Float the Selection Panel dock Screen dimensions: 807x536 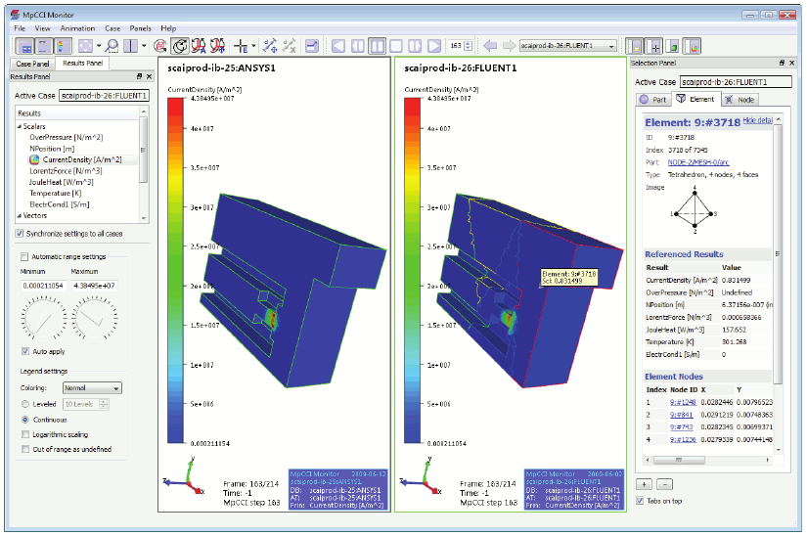pos(782,63)
